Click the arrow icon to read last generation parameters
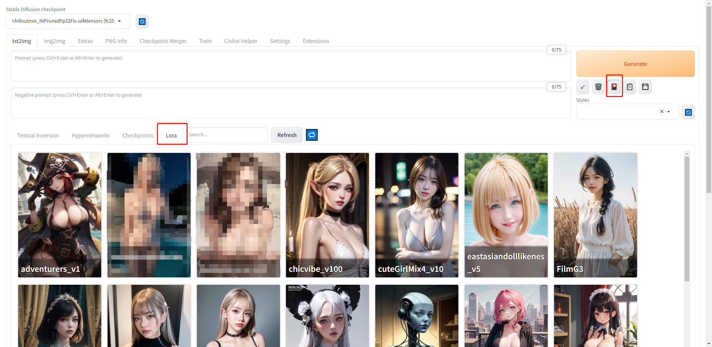The image size is (712, 347). pyautogui.click(x=583, y=87)
